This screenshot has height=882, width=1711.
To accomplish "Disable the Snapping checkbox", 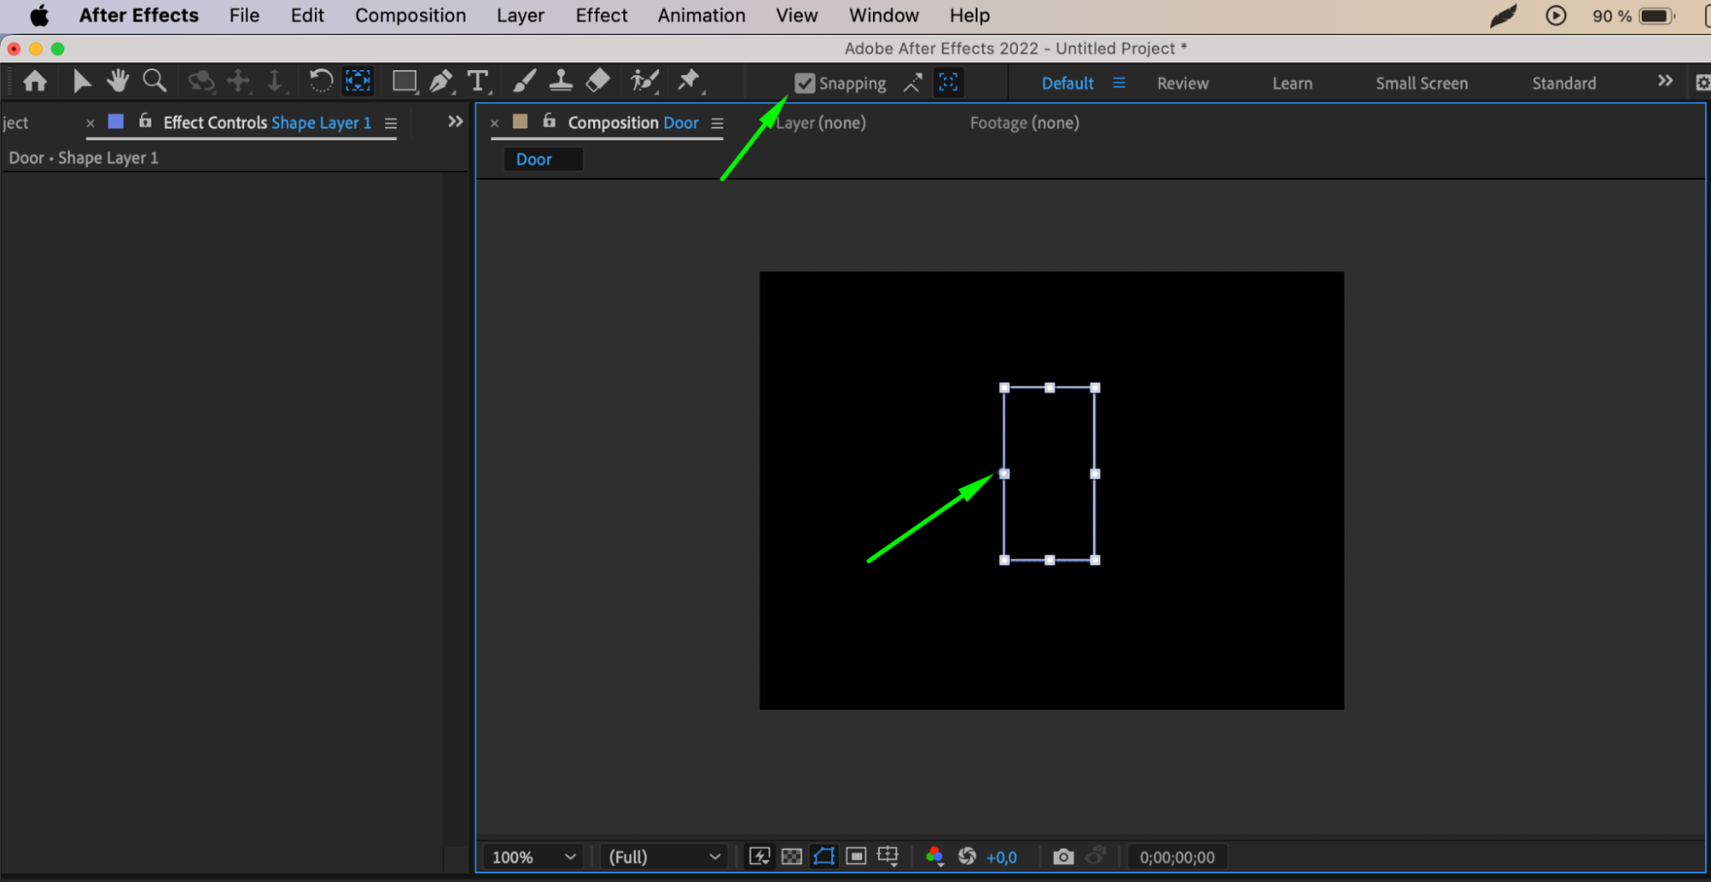I will 805,83.
